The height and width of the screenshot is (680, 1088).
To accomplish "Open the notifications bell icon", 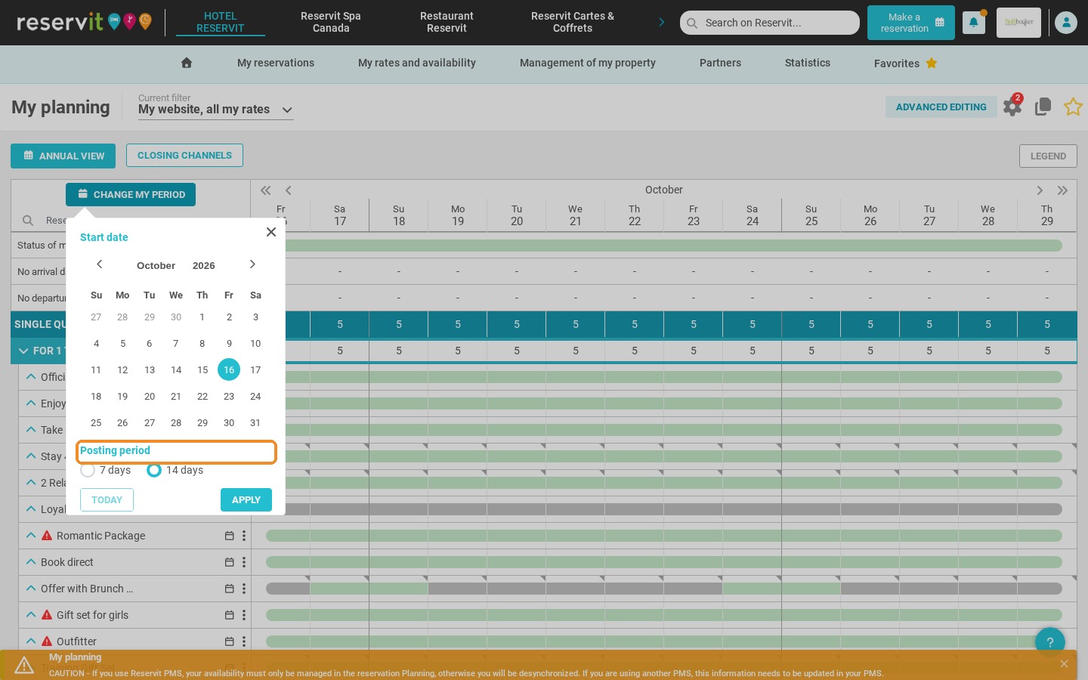I will point(973,23).
